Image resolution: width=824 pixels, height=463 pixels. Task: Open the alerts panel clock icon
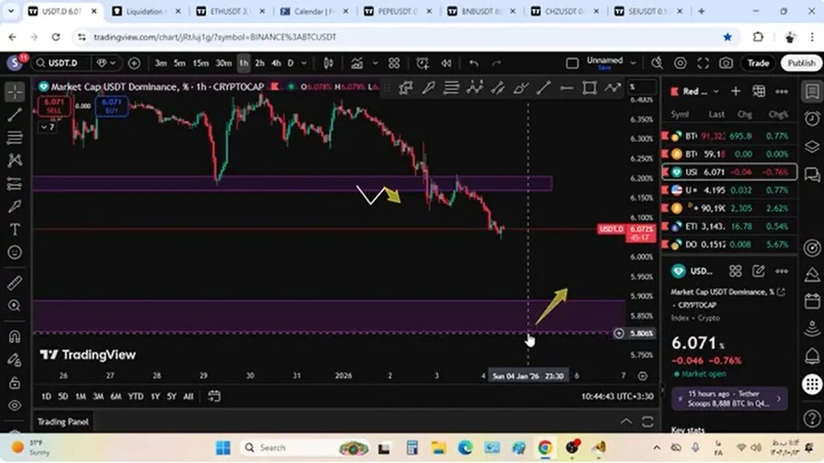tap(812, 119)
